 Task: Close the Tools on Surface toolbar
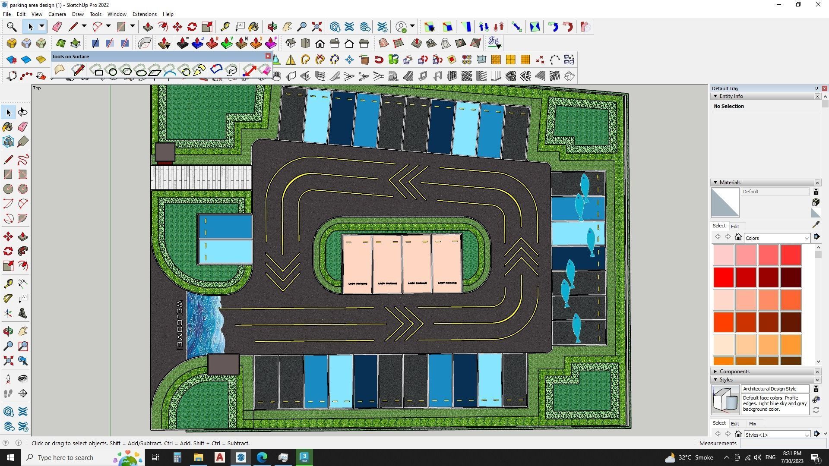268,56
